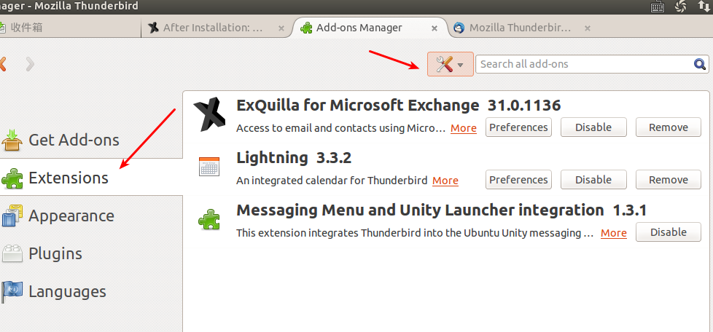Screen dimensions: 713x332
Task: Click the Messaging Menu puzzle icon
Action: click(209, 219)
